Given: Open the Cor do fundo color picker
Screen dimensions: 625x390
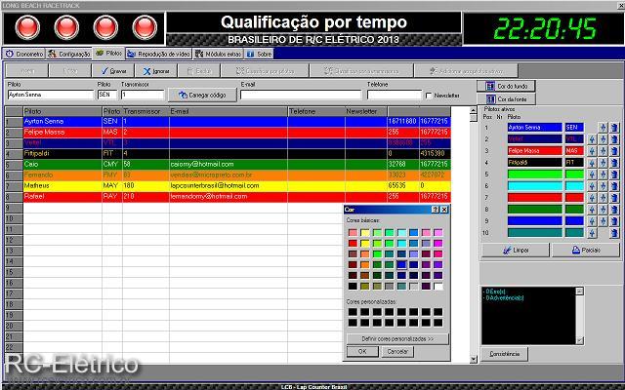Looking at the screenshot, I should click(x=507, y=86).
